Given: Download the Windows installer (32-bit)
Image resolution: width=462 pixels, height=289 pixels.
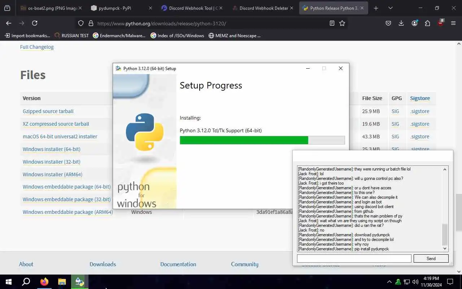Looking at the screenshot, I should pyautogui.click(x=52, y=162).
